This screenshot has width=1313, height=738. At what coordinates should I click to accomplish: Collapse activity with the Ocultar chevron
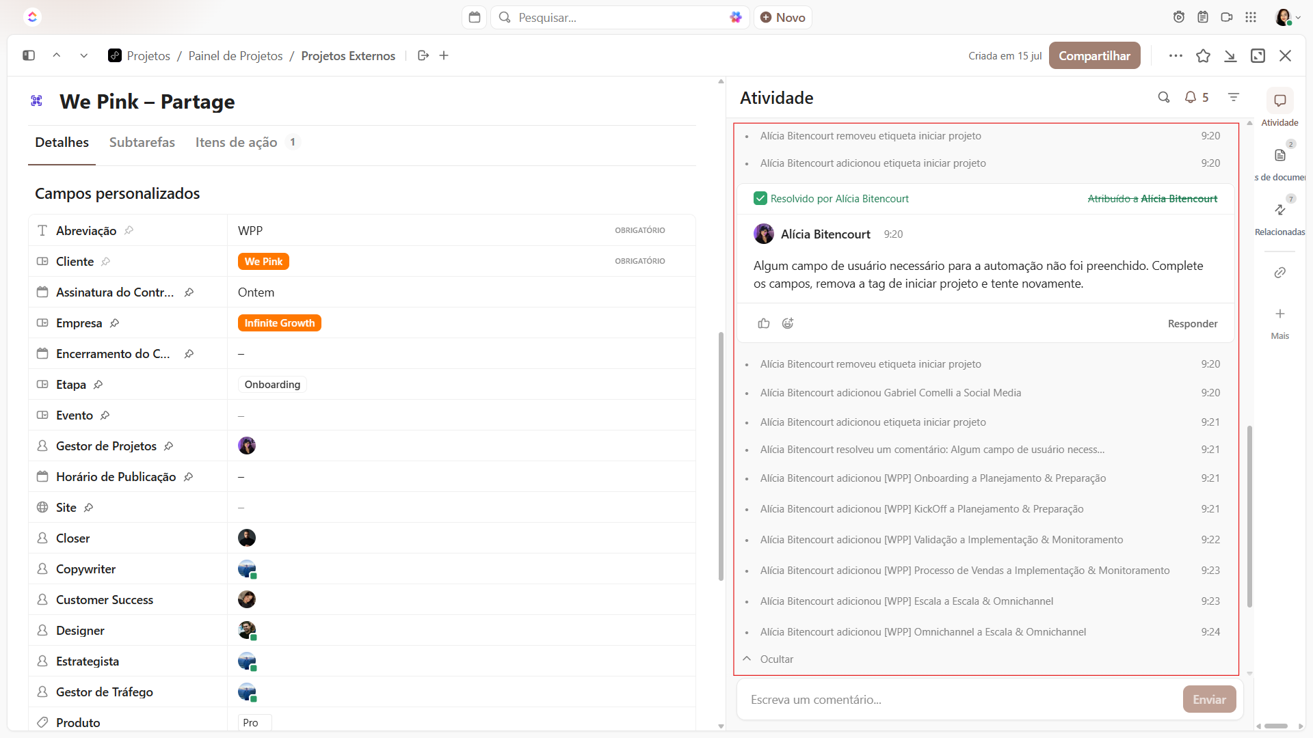pyautogui.click(x=747, y=659)
